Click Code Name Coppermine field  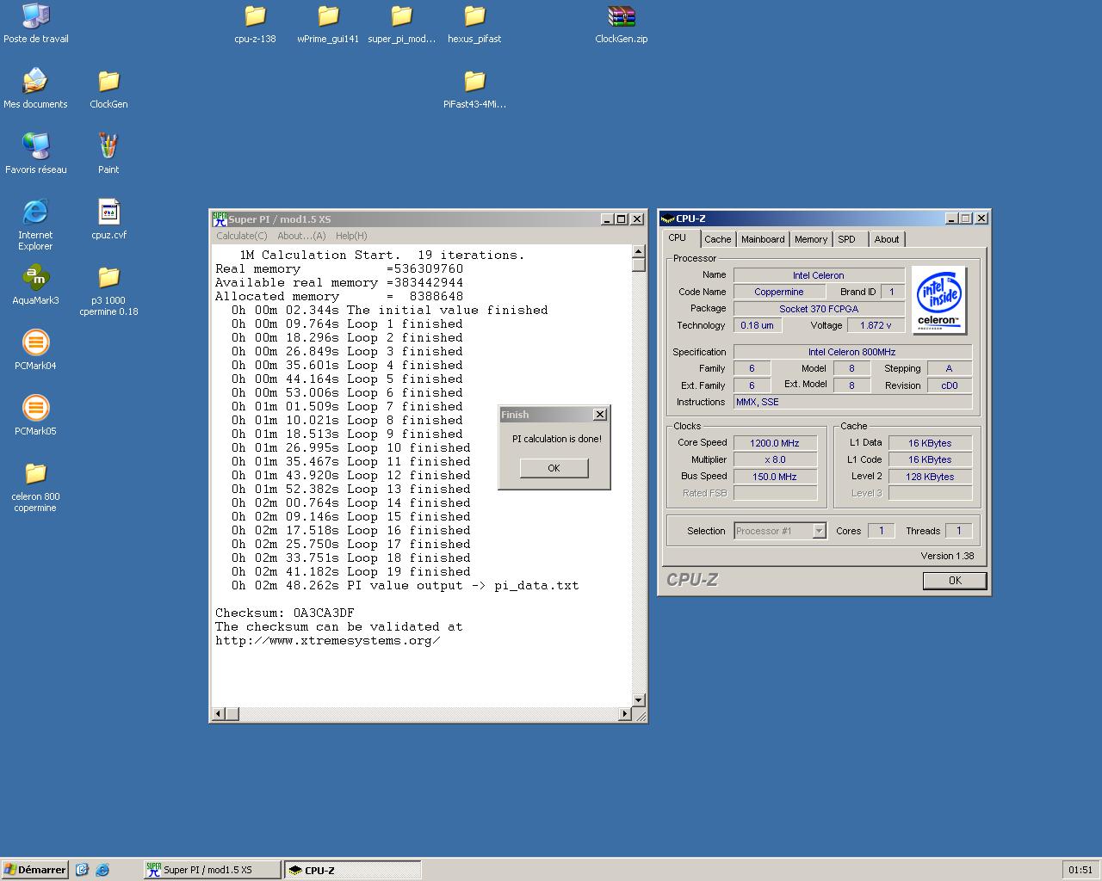779,292
